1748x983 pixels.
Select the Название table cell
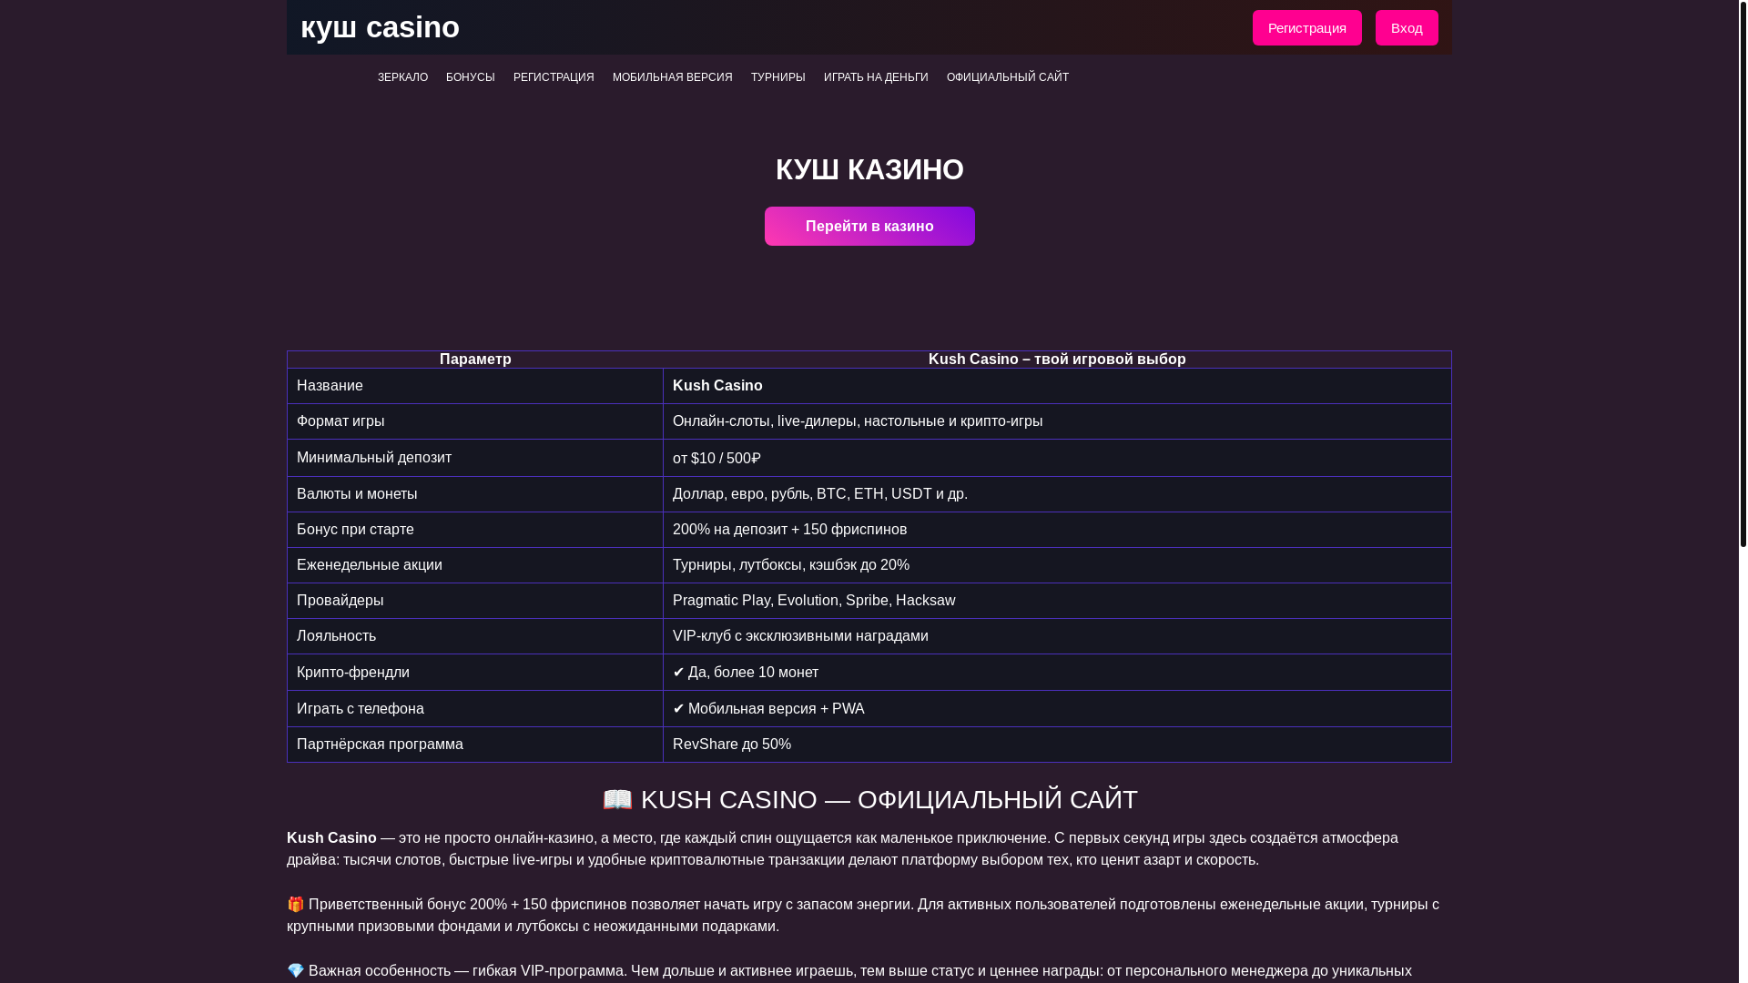475,386
